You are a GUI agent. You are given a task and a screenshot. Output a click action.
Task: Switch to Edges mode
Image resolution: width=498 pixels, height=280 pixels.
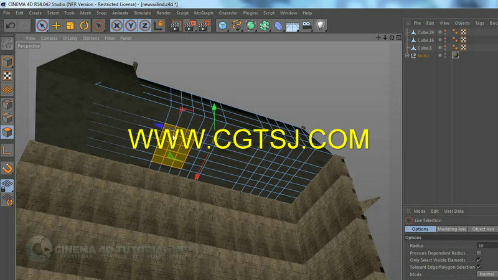pyautogui.click(x=7, y=118)
